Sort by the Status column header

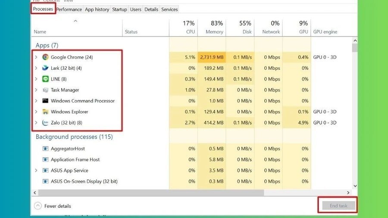coord(146,28)
